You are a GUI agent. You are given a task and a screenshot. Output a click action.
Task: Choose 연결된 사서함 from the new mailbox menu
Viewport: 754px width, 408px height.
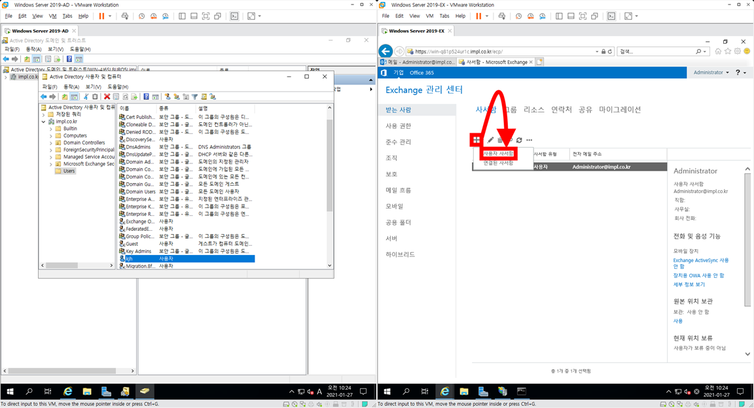pyautogui.click(x=498, y=163)
